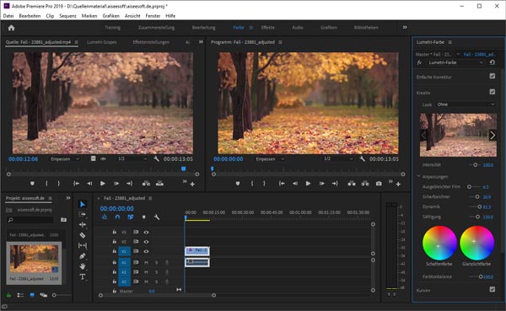Add a marker in the timeline panel
This screenshot has width=506, height=311.
143,217
